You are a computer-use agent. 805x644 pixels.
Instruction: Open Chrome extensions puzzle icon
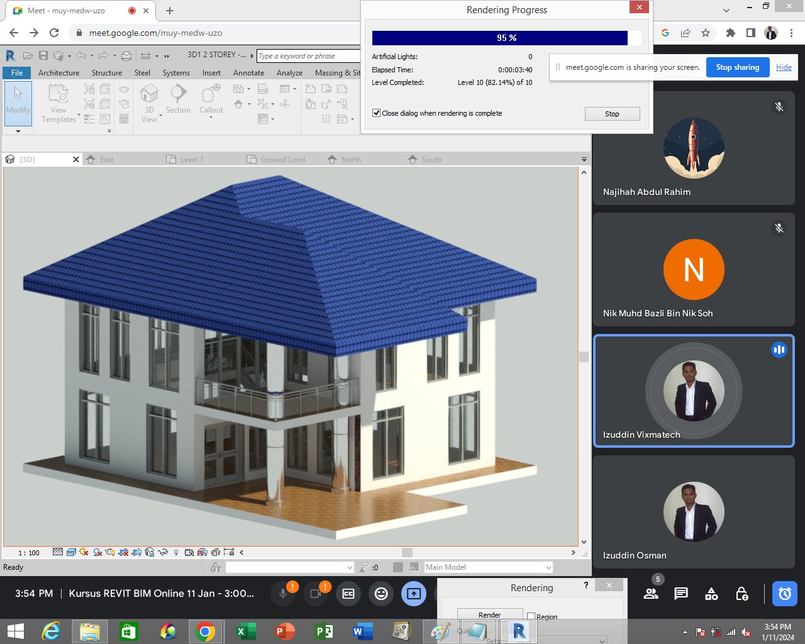pyautogui.click(x=730, y=33)
